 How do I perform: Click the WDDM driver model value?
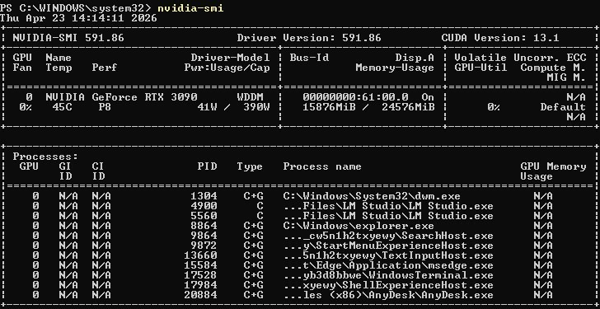click(x=251, y=97)
